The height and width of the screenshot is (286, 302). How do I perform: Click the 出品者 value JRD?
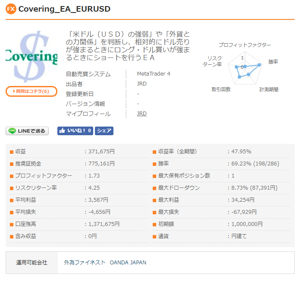pyautogui.click(x=142, y=84)
